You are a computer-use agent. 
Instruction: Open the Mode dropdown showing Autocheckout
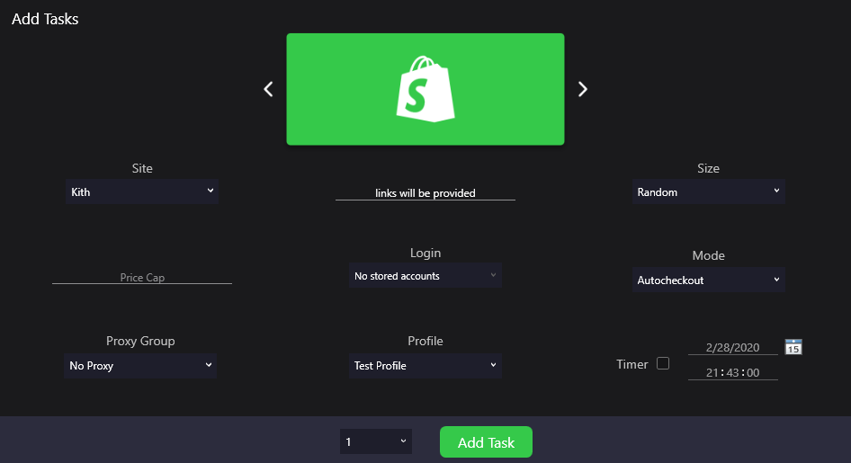pos(708,280)
